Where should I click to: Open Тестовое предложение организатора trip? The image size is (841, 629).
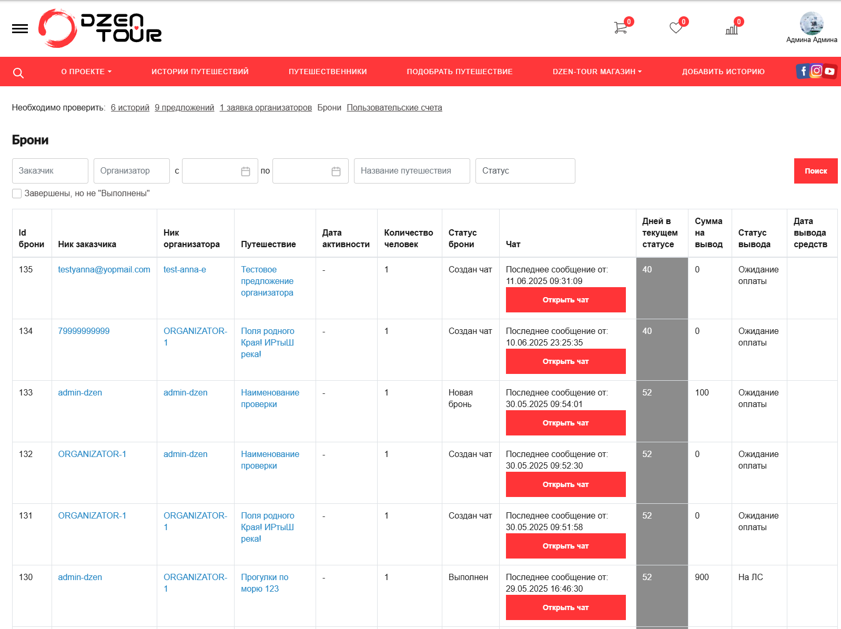[x=267, y=281]
